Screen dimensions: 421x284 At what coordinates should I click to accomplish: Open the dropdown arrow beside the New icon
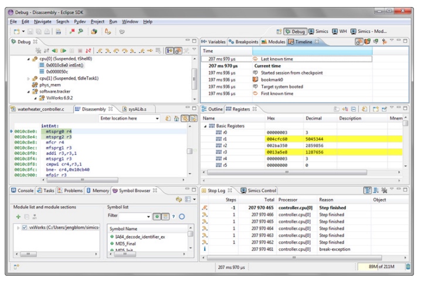point(23,32)
